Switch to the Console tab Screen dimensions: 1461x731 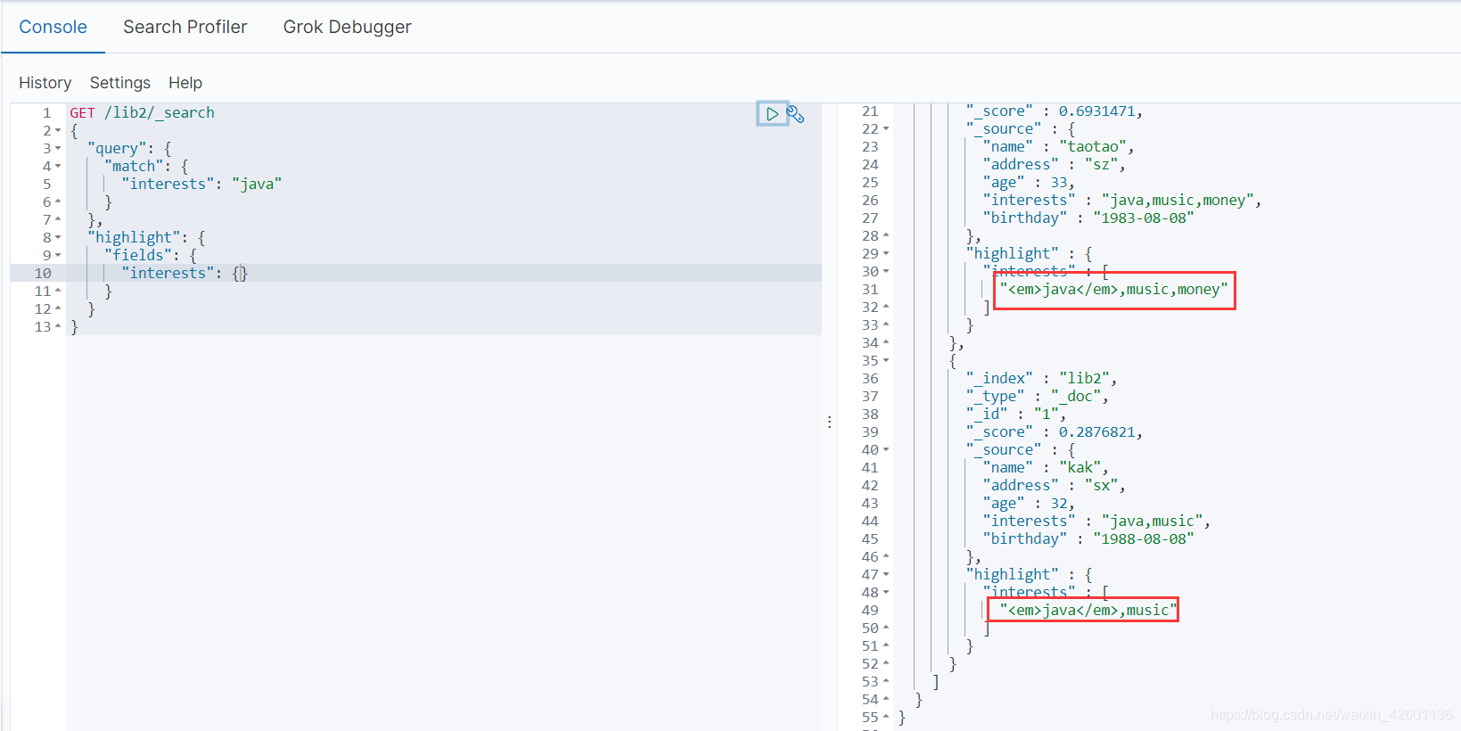pos(53,27)
